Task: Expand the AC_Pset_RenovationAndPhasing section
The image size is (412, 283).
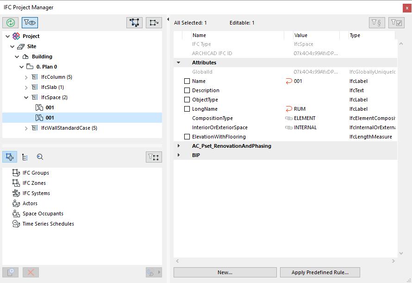Action: tap(178, 146)
